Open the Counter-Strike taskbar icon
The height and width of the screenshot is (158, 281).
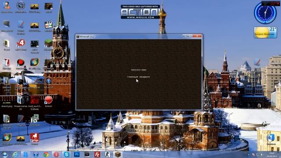[x=108, y=154]
